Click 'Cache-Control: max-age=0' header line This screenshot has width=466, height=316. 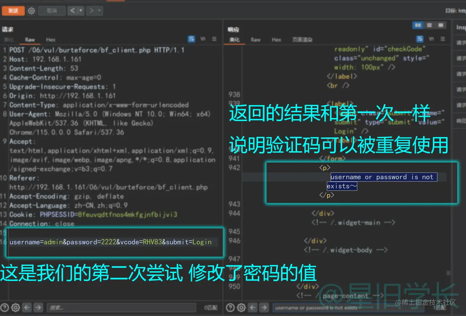[x=55, y=77]
